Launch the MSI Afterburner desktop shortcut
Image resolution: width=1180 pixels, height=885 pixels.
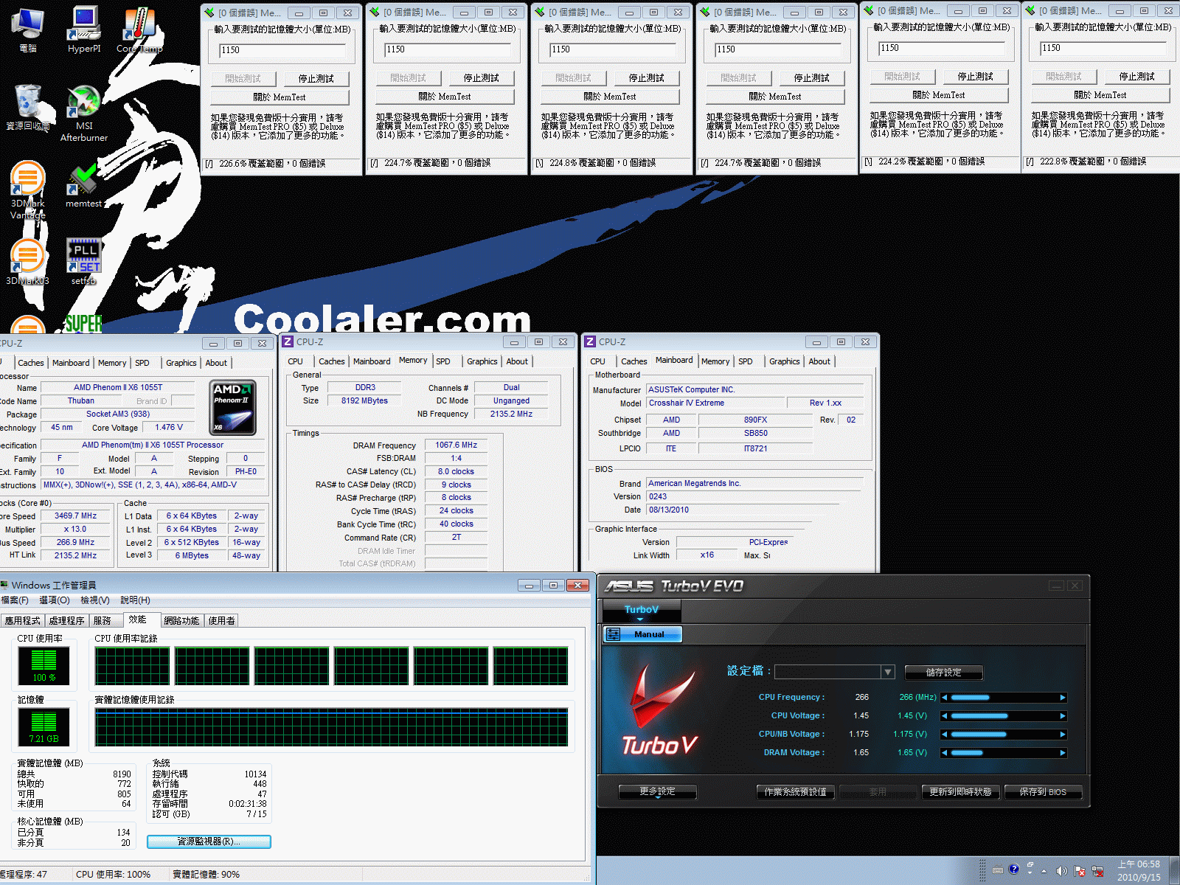tap(84, 113)
